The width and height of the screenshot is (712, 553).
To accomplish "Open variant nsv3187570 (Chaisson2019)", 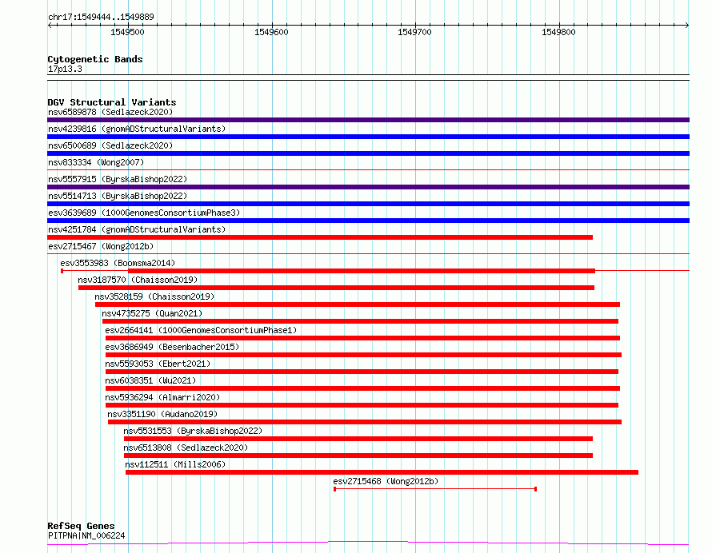I will point(138,280).
